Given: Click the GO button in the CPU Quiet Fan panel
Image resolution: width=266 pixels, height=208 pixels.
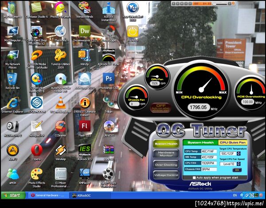Looking at the screenshot, I should (x=237, y=170).
